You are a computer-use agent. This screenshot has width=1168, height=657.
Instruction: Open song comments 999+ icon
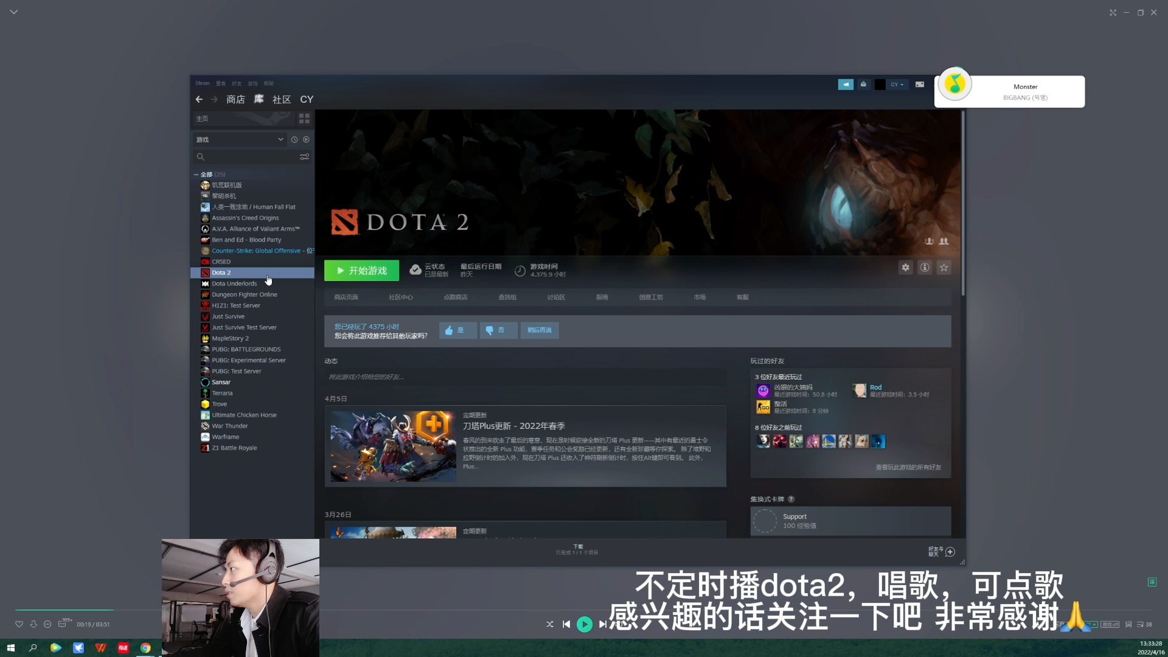(x=64, y=623)
